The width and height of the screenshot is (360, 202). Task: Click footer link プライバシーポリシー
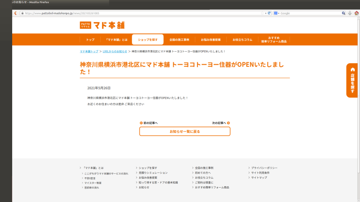[264, 168]
